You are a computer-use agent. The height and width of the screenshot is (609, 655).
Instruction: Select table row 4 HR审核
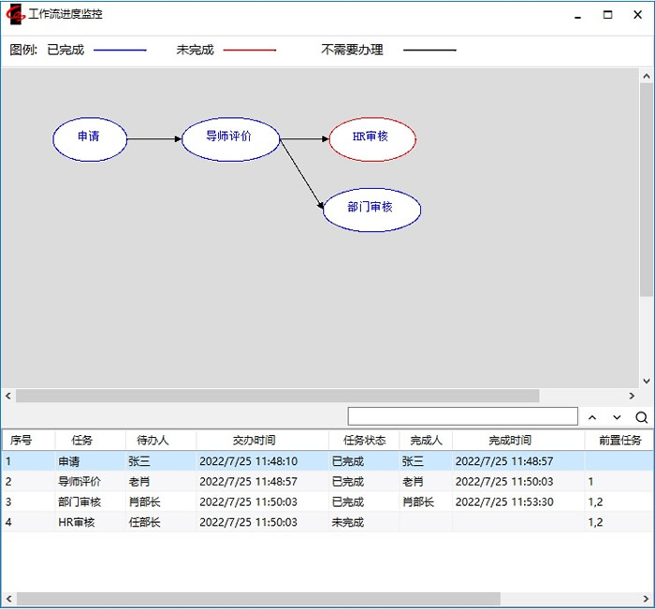tap(281, 522)
